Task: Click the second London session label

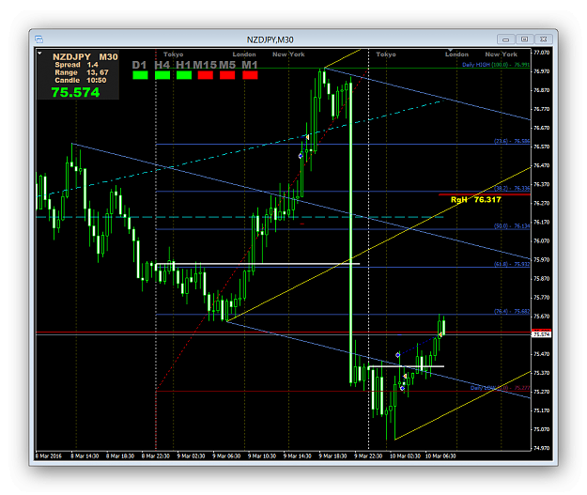Action: point(456,54)
